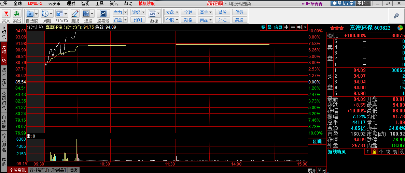
Task: Open the 委托 dropdown in title bar
Action: coord(363,3)
